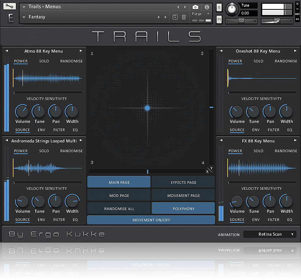Click the next arrow beside Fantasy preset
301x280 pixels.
[164, 17]
